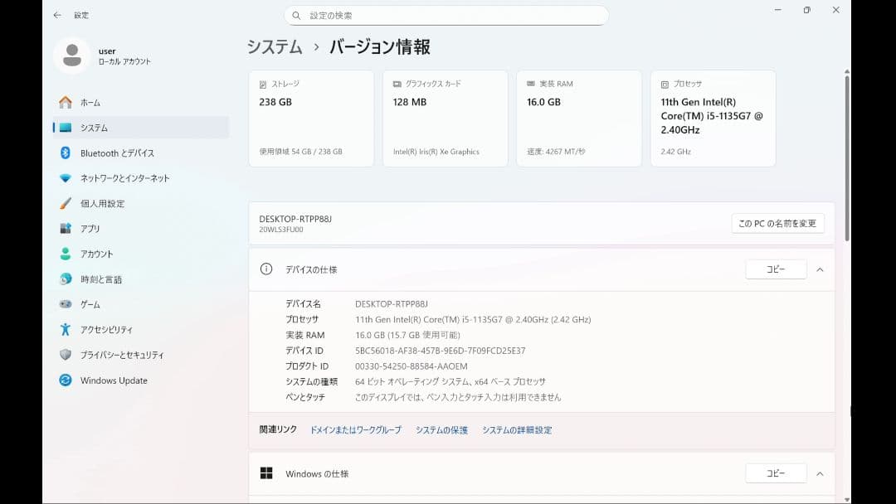Open システムの保護 link

coord(441,429)
